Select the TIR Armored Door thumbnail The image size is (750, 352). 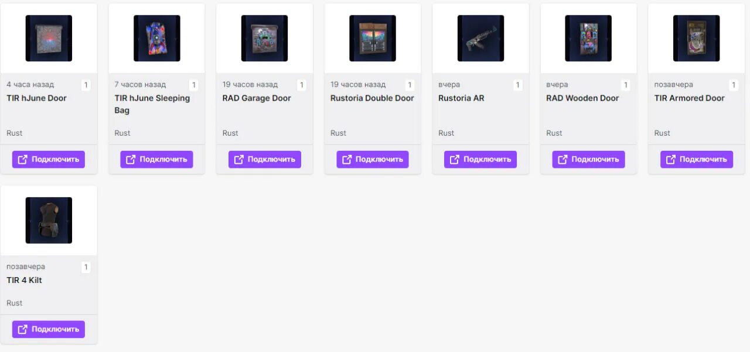(x=696, y=38)
